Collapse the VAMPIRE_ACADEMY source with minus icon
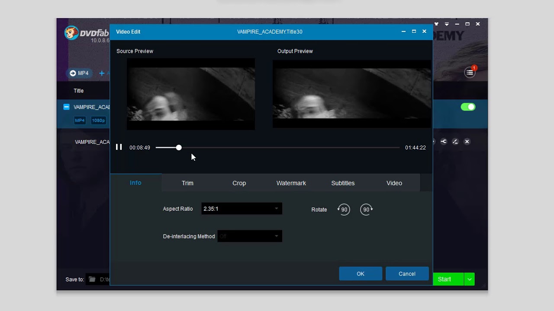554x311 pixels. pos(66,107)
